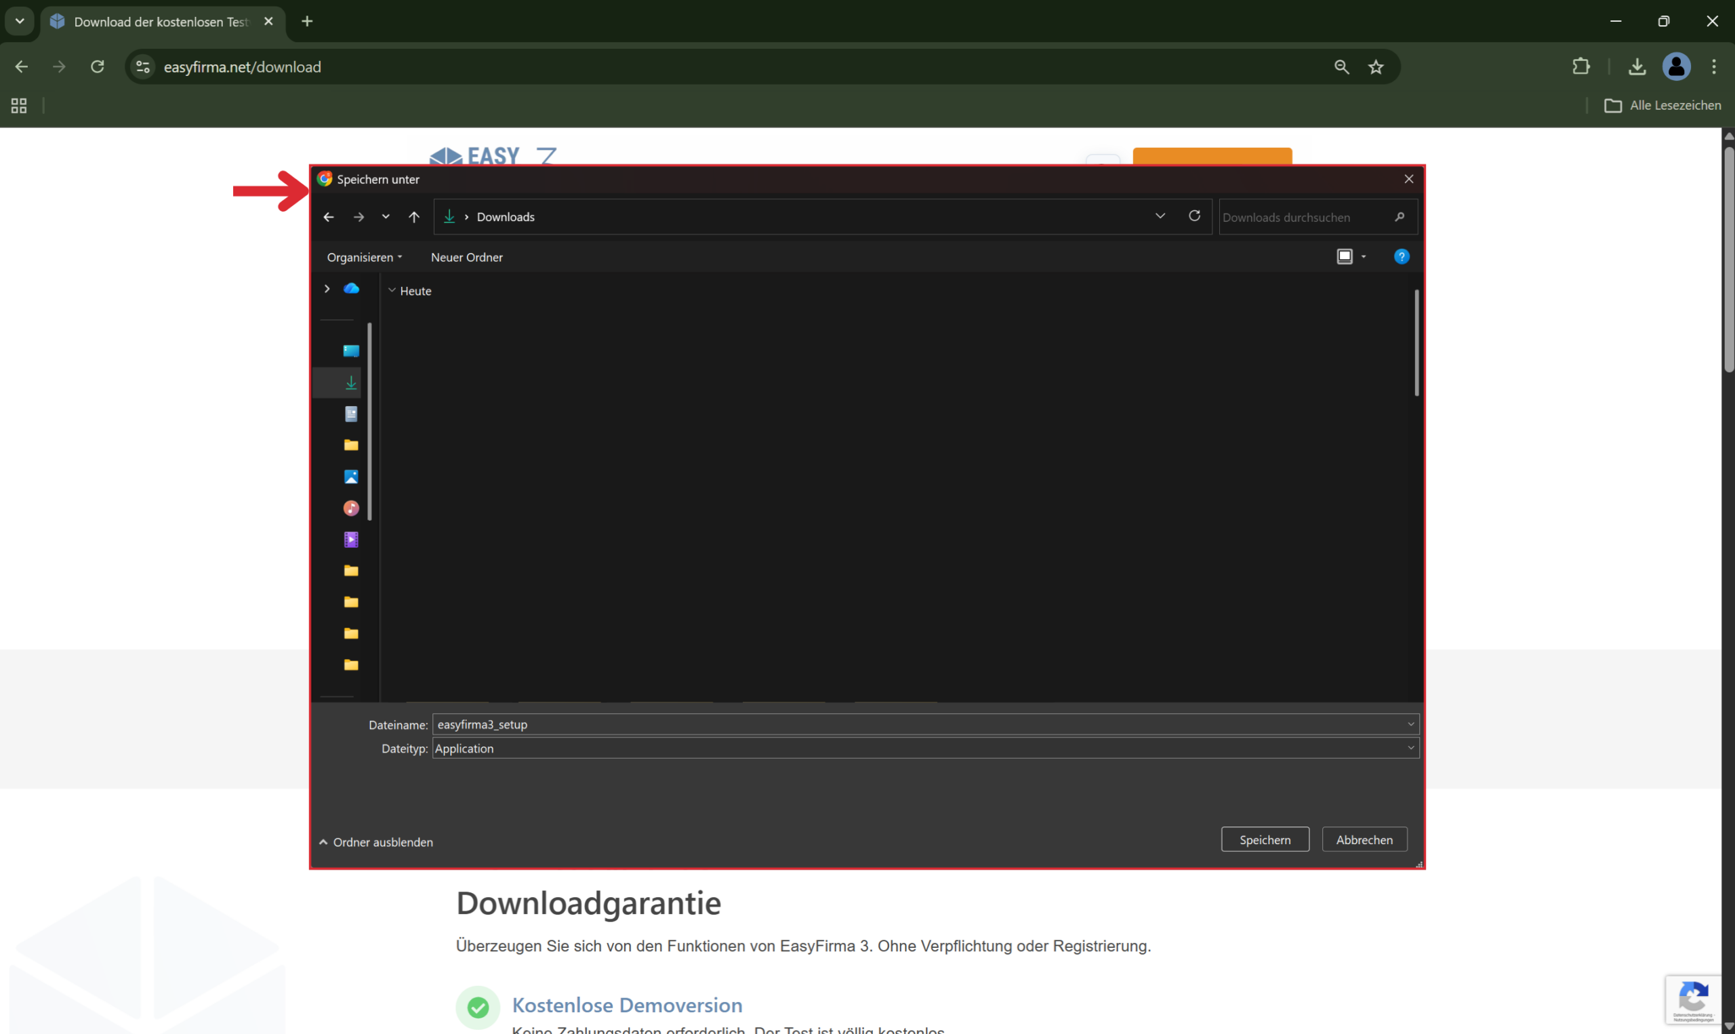Open the help question mark icon
Viewport: 1735px width, 1034px height.
click(1402, 257)
